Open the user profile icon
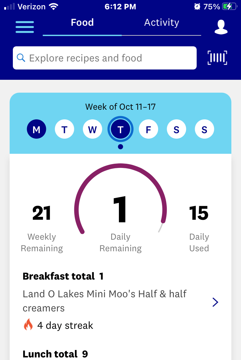 pyautogui.click(x=221, y=27)
